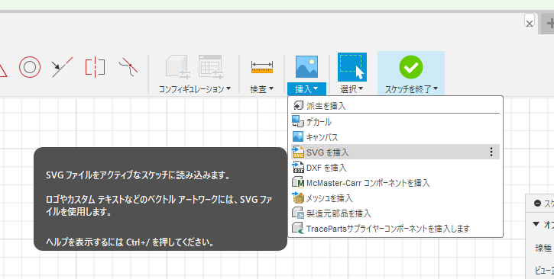The height and width of the screenshot is (279, 554).
Task: Open the スケッチを終了 dropdown
Action: coord(411,89)
